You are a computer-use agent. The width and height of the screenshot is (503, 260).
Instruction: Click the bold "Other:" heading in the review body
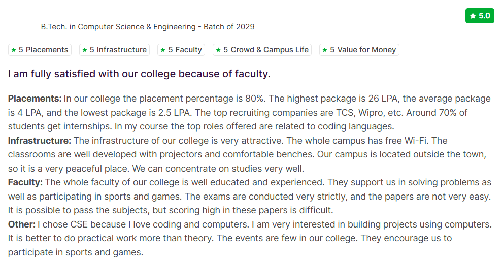click(21, 224)
